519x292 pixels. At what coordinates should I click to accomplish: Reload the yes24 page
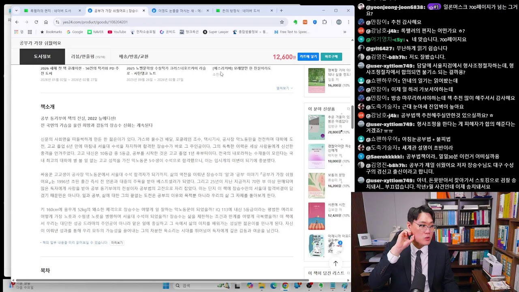(36, 22)
